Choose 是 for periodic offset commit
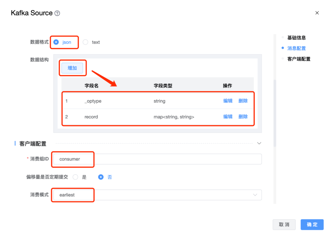The width and height of the screenshot is (331, 237). tap(75, 177)
